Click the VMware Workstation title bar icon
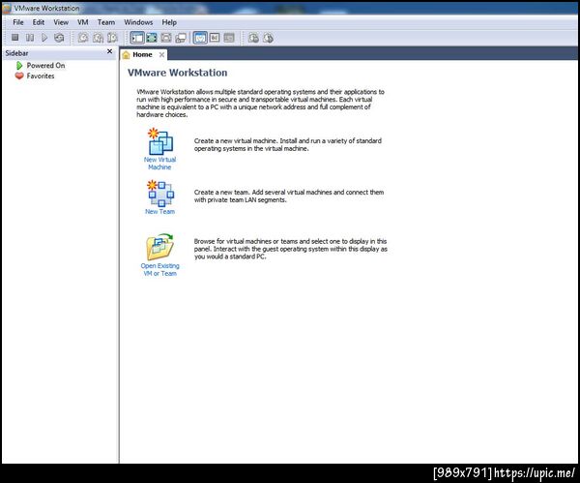The width and height of the screenshot is (580, 483). [x=7, y=8]
